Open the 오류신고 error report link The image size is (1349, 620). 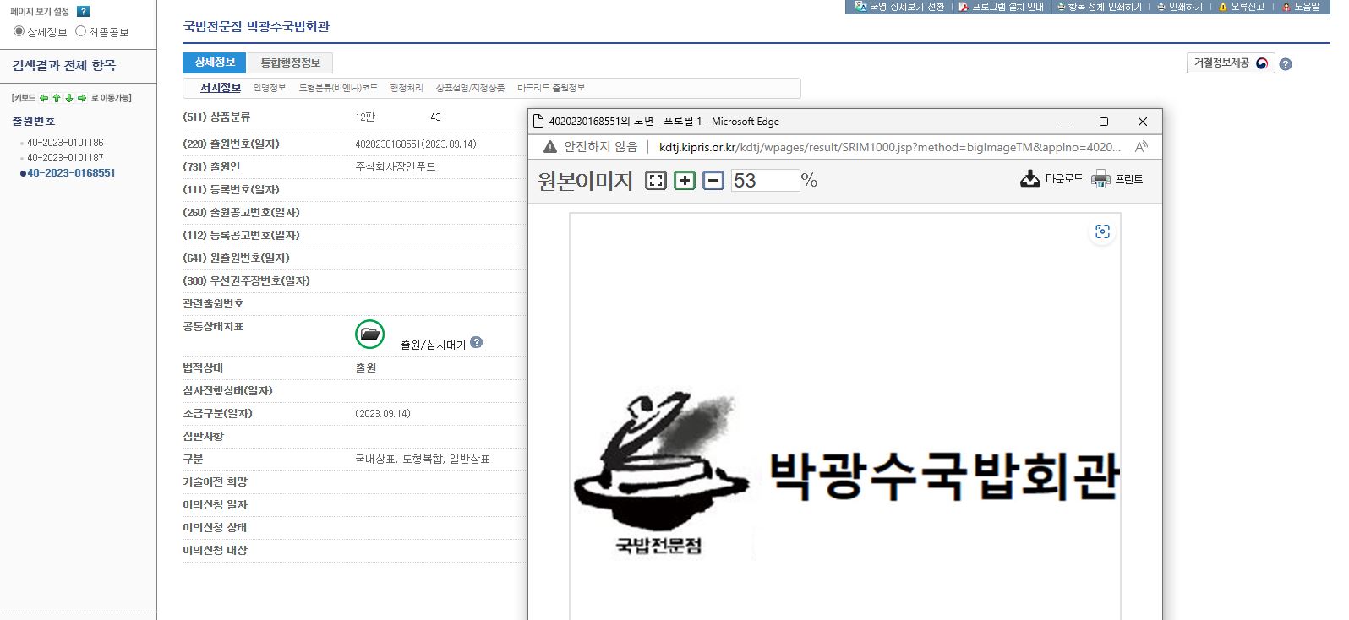(x=1241, y=7)
